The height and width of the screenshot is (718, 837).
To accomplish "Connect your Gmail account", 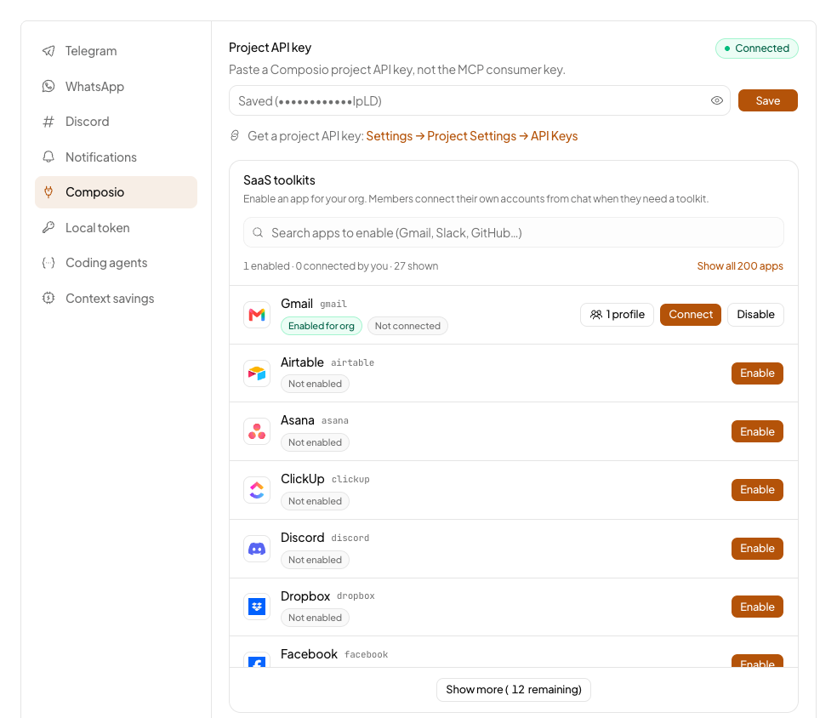I will (x=690, y=315).
